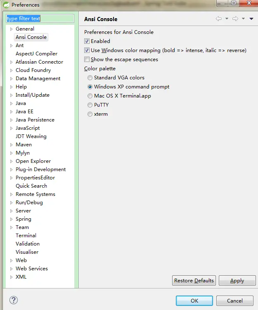Expand the Maven tree node
Screen dimensions: 258x310
coord(11,145)
